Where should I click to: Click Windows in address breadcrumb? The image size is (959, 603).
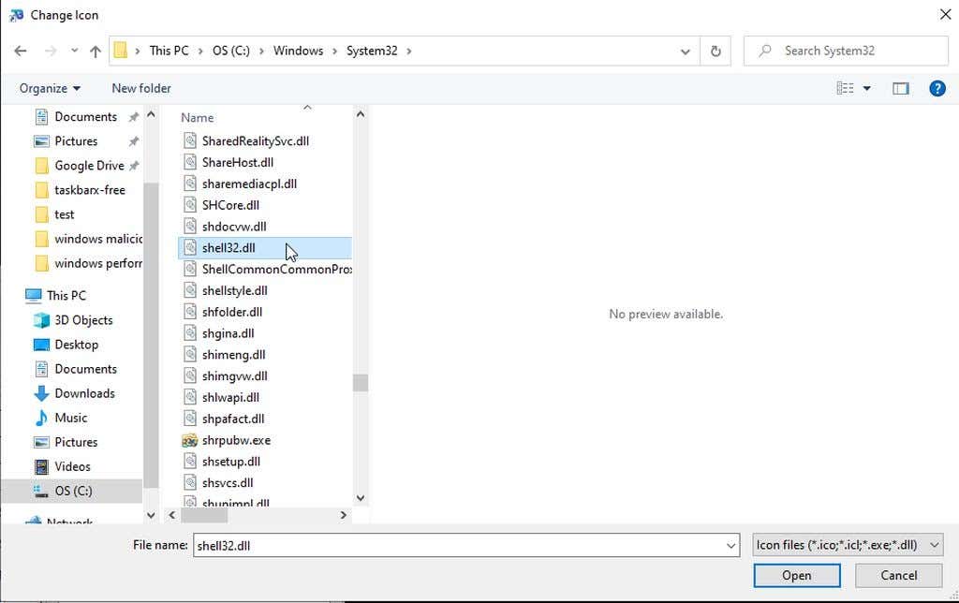click(299, 51)
